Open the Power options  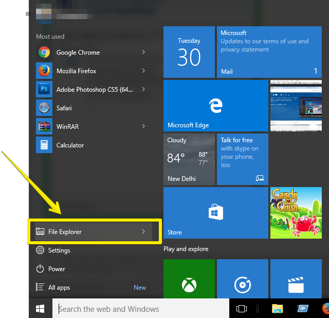pos(94,269)
